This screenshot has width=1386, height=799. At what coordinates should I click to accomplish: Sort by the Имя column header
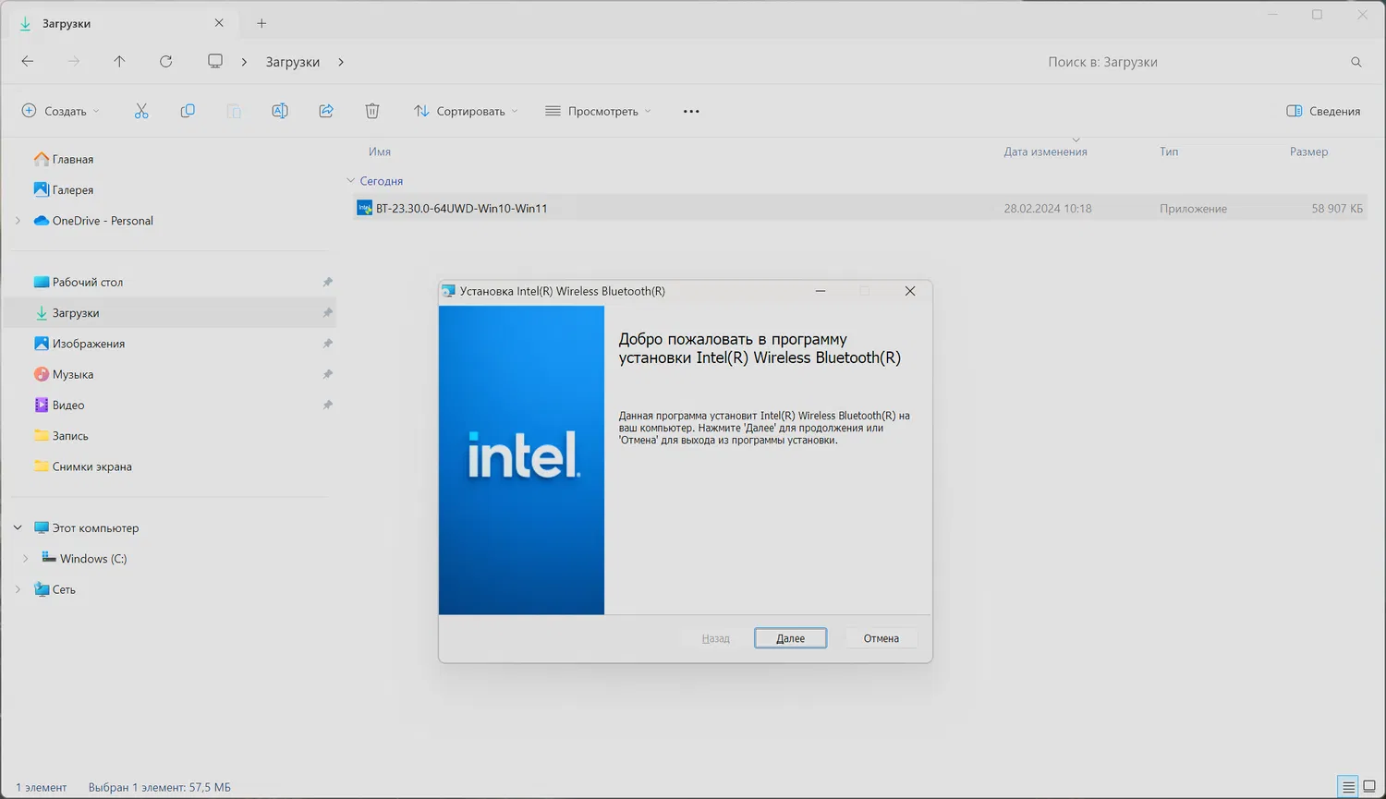380,151
